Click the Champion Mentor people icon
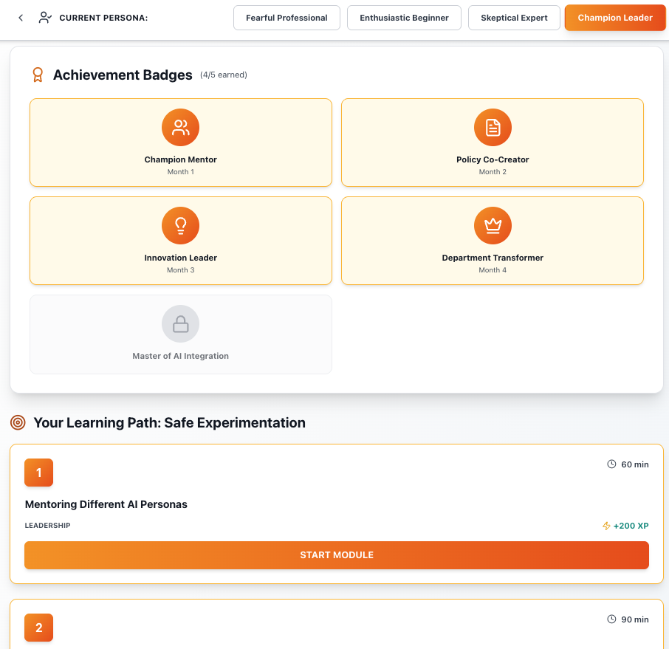Screen dimensions: 669x649 [x=181, y=128]
